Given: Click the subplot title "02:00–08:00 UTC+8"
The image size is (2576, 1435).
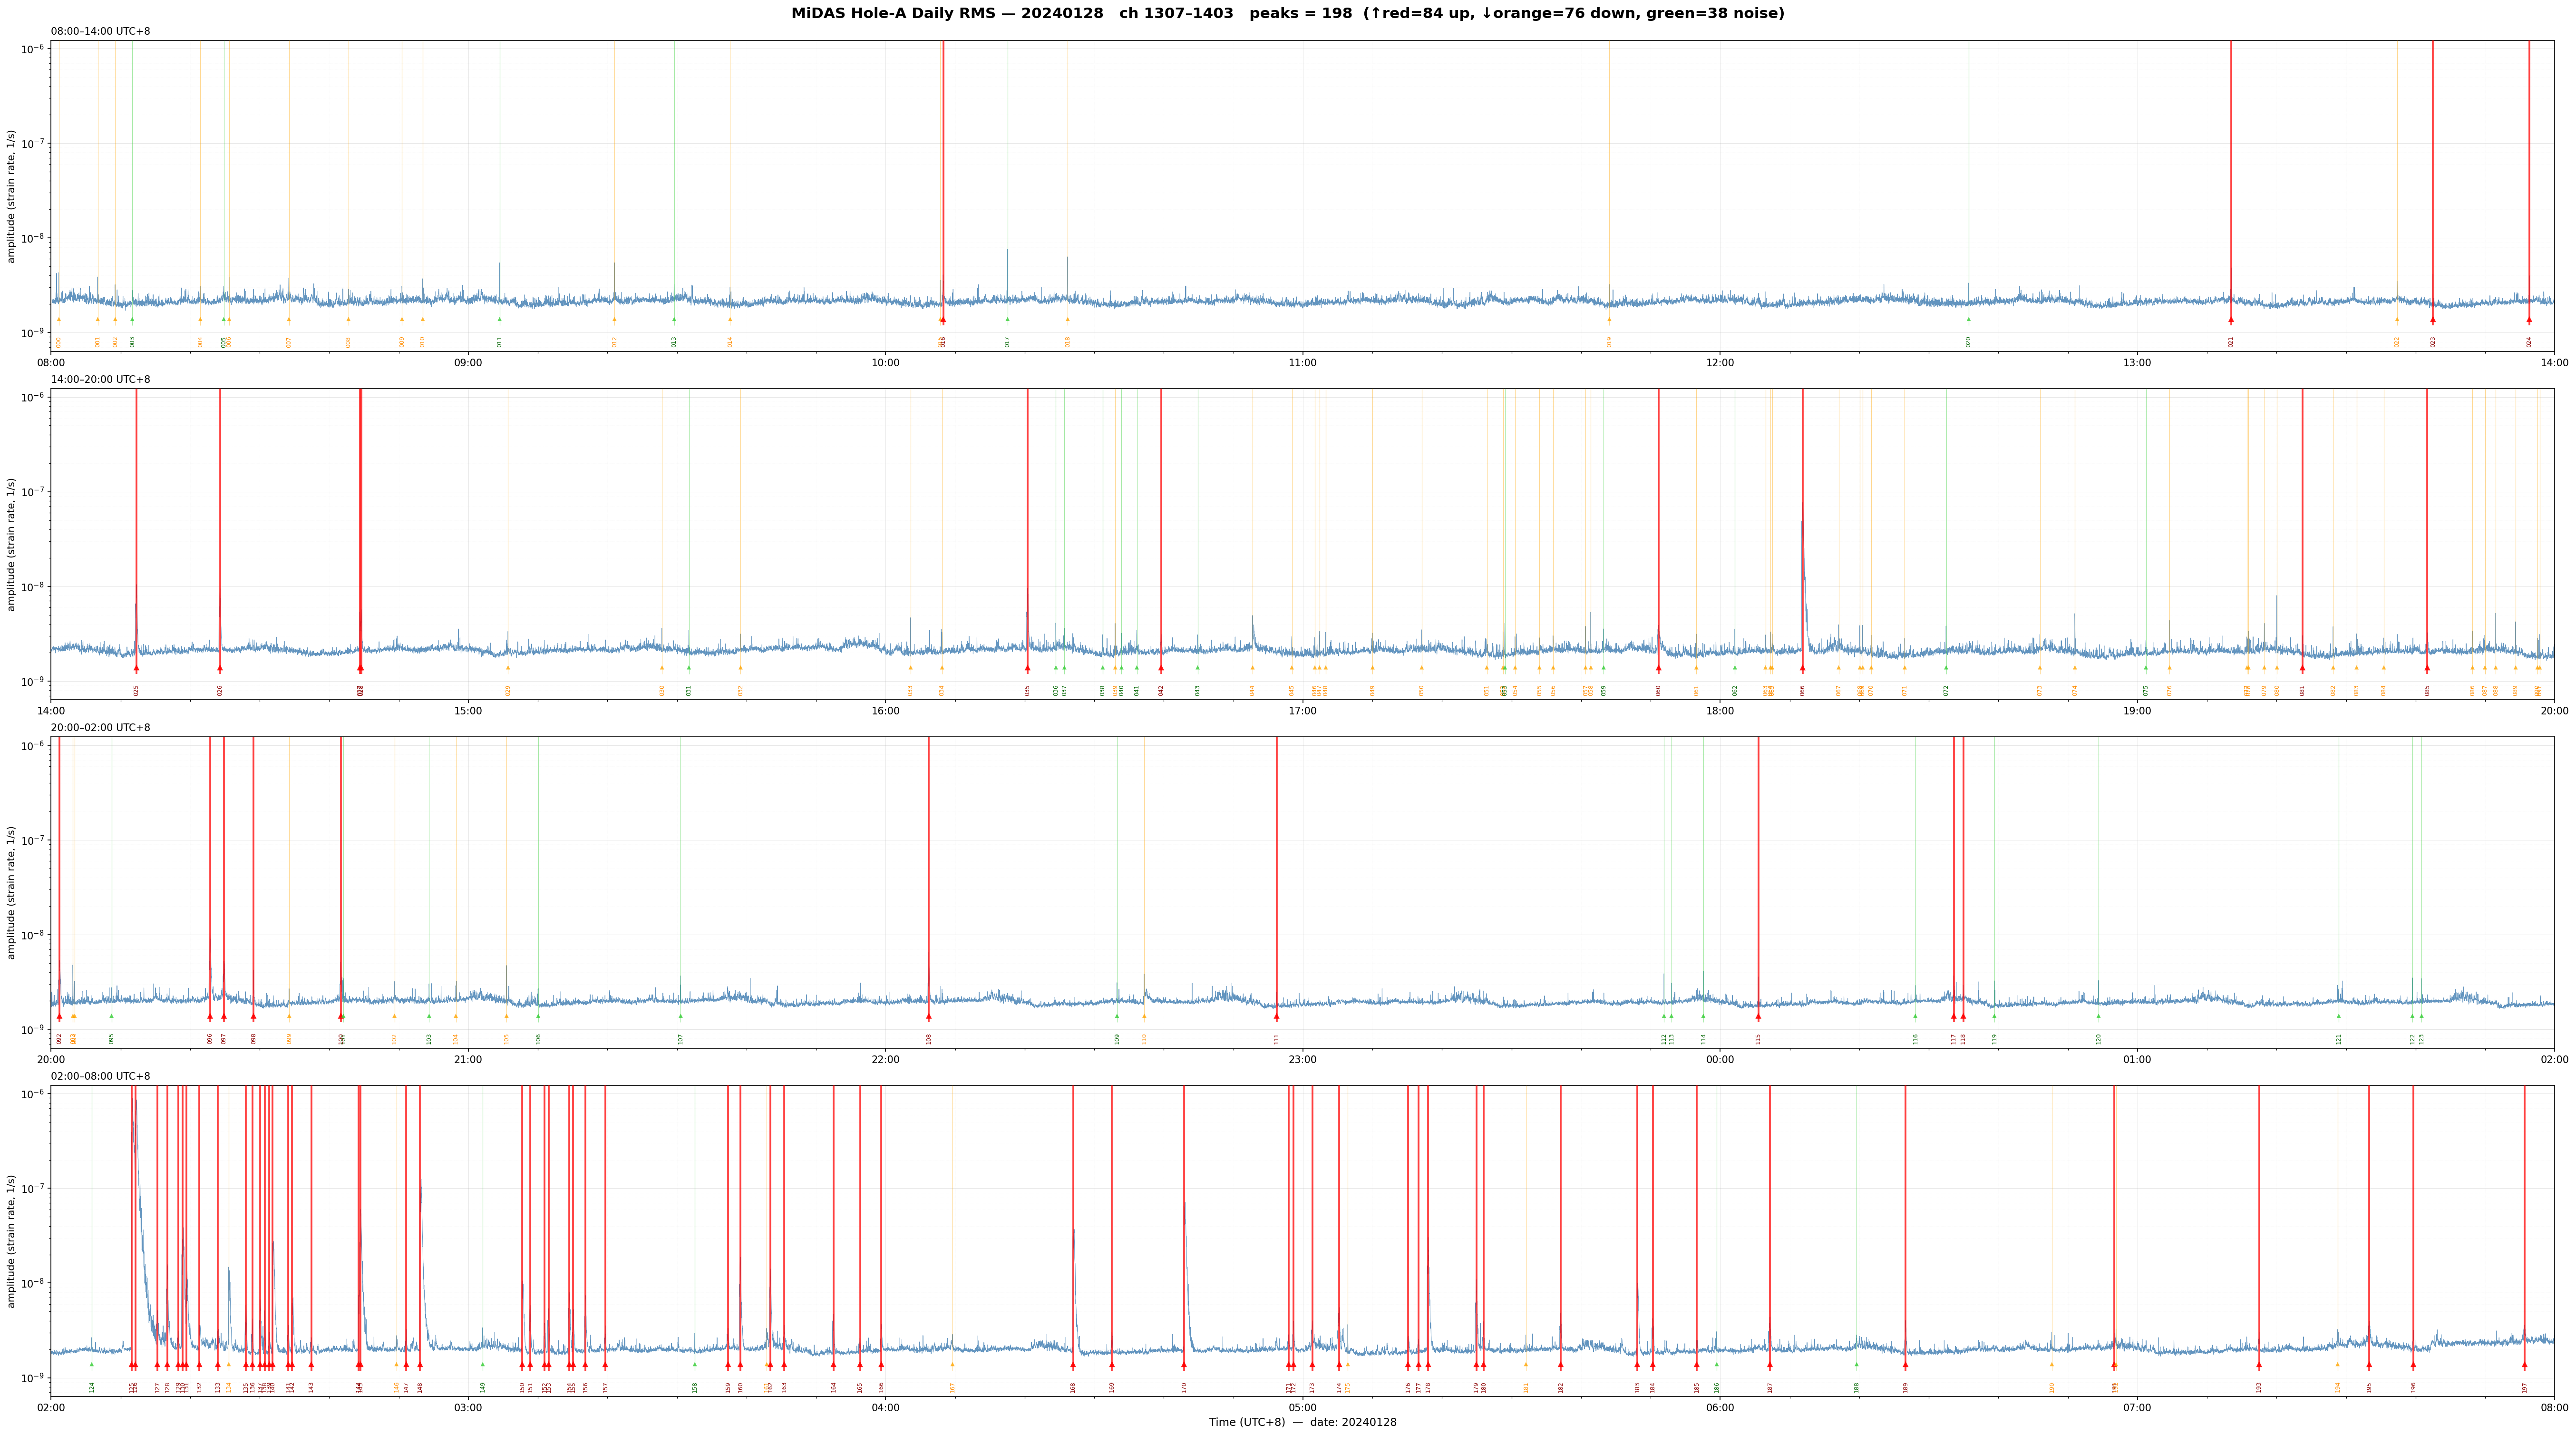Looking at the screenshot, I should pos(101,1076).
